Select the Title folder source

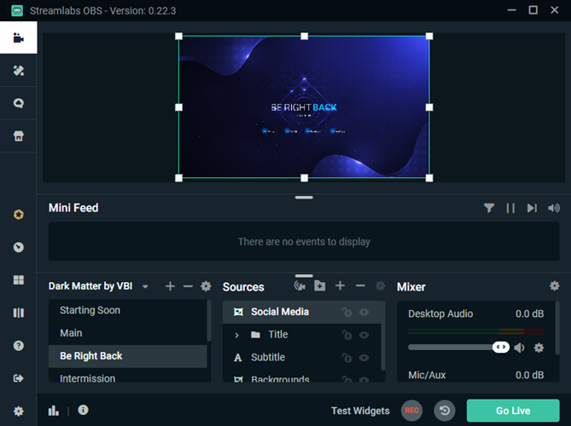pyautogui.click(x=302, y=335)
